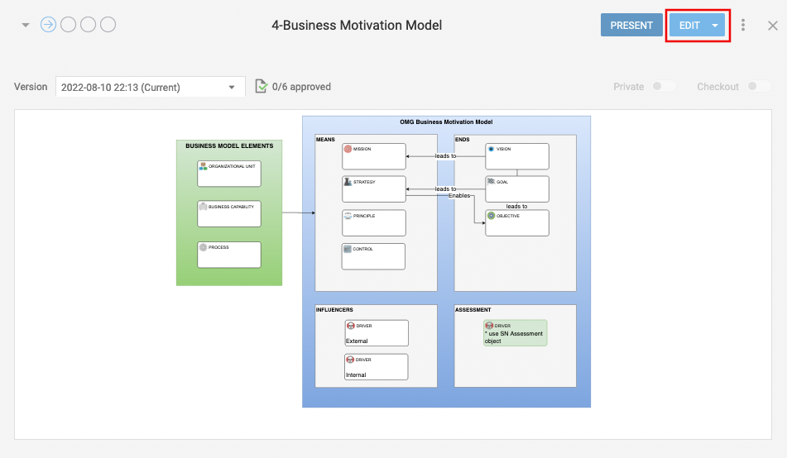Expand the header collapse triangle
Screen dimensions: 787x458
(x=25, y=25)
